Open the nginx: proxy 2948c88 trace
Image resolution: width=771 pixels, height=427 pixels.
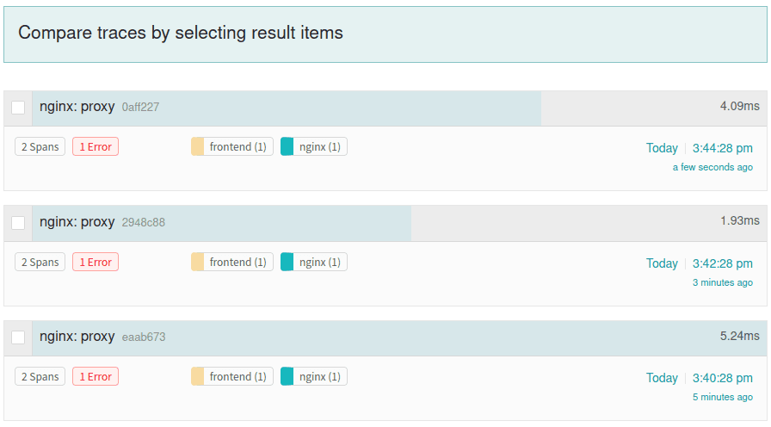click(x=77, y=222)
